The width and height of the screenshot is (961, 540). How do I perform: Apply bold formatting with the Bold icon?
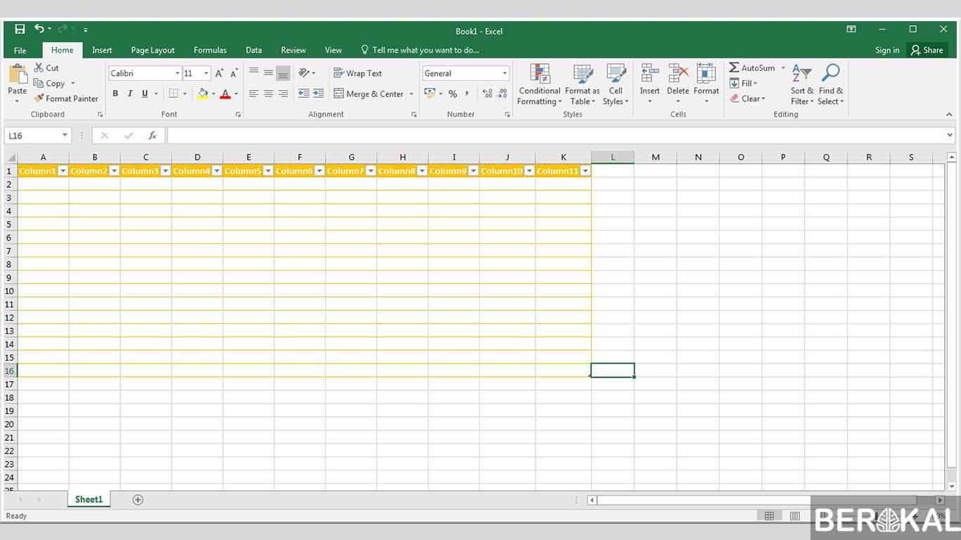point(115,93)
